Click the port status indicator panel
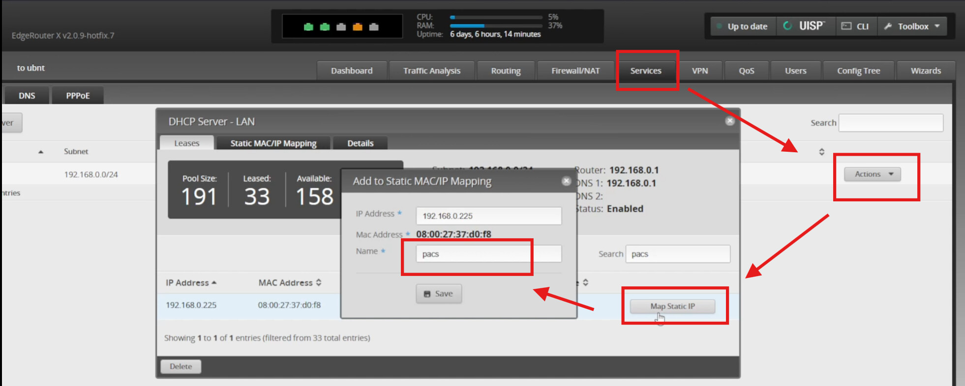Image resolution: width=965 pixels, height=386 pixels. [342, 27]
